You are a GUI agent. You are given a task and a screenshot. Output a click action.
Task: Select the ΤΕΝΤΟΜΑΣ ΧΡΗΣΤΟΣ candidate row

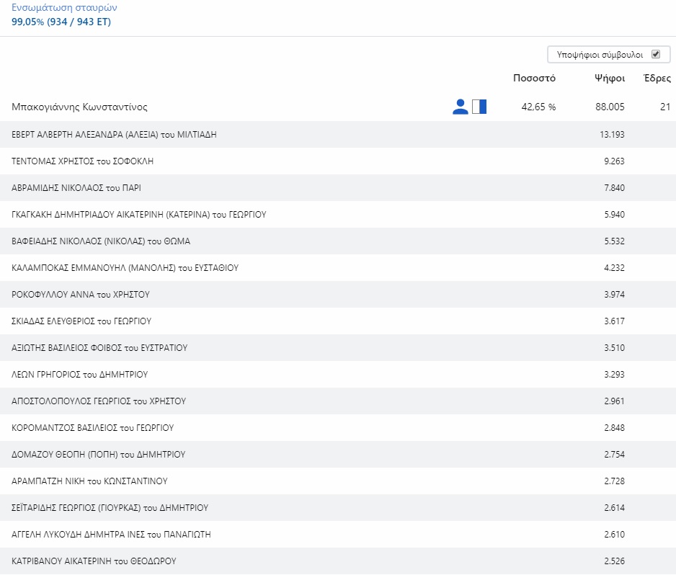click(x=83, y=161)
